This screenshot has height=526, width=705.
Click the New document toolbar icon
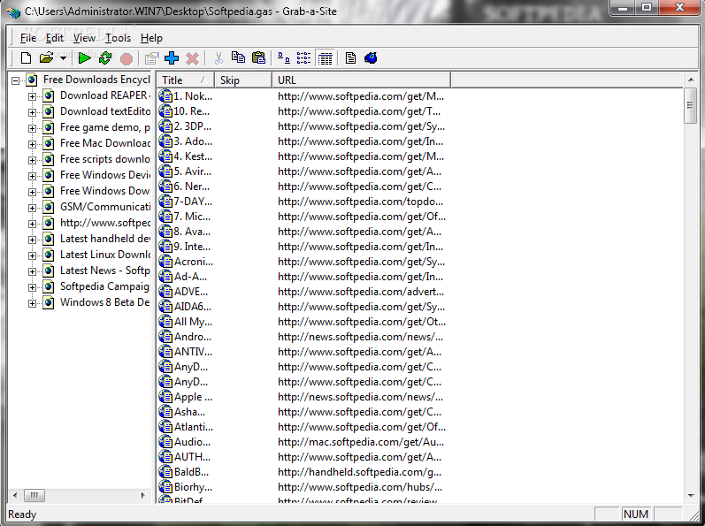pyautogui.click(x=26, y=58)
